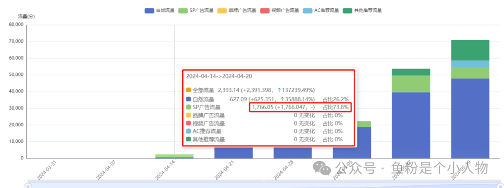The width and height of the screenshot is (504, 188).
Task: Click the small green bar segment at 2024-04-14
Action: click(174, 156)
